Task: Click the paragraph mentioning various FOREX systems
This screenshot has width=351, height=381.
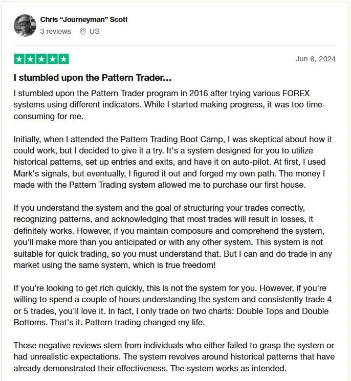Action: coord(169,105)
